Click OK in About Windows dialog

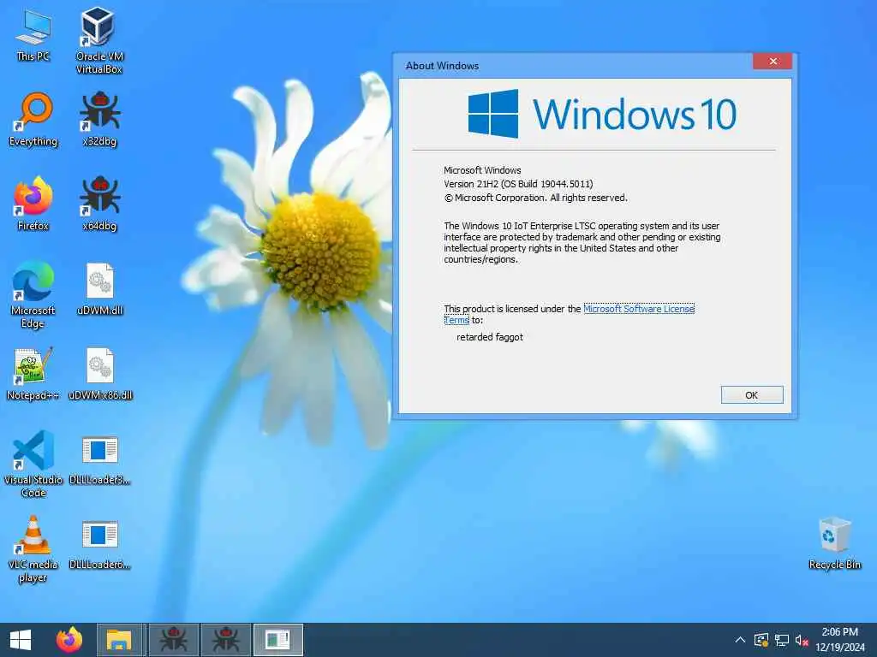pos(752,395)
